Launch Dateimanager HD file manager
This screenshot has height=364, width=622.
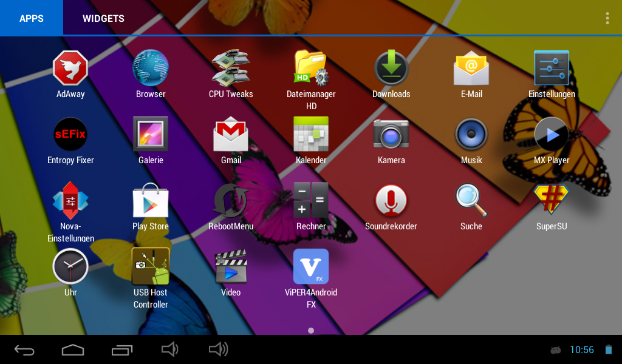click(311, 68)
